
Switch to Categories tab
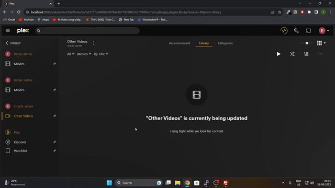point(225,43)
